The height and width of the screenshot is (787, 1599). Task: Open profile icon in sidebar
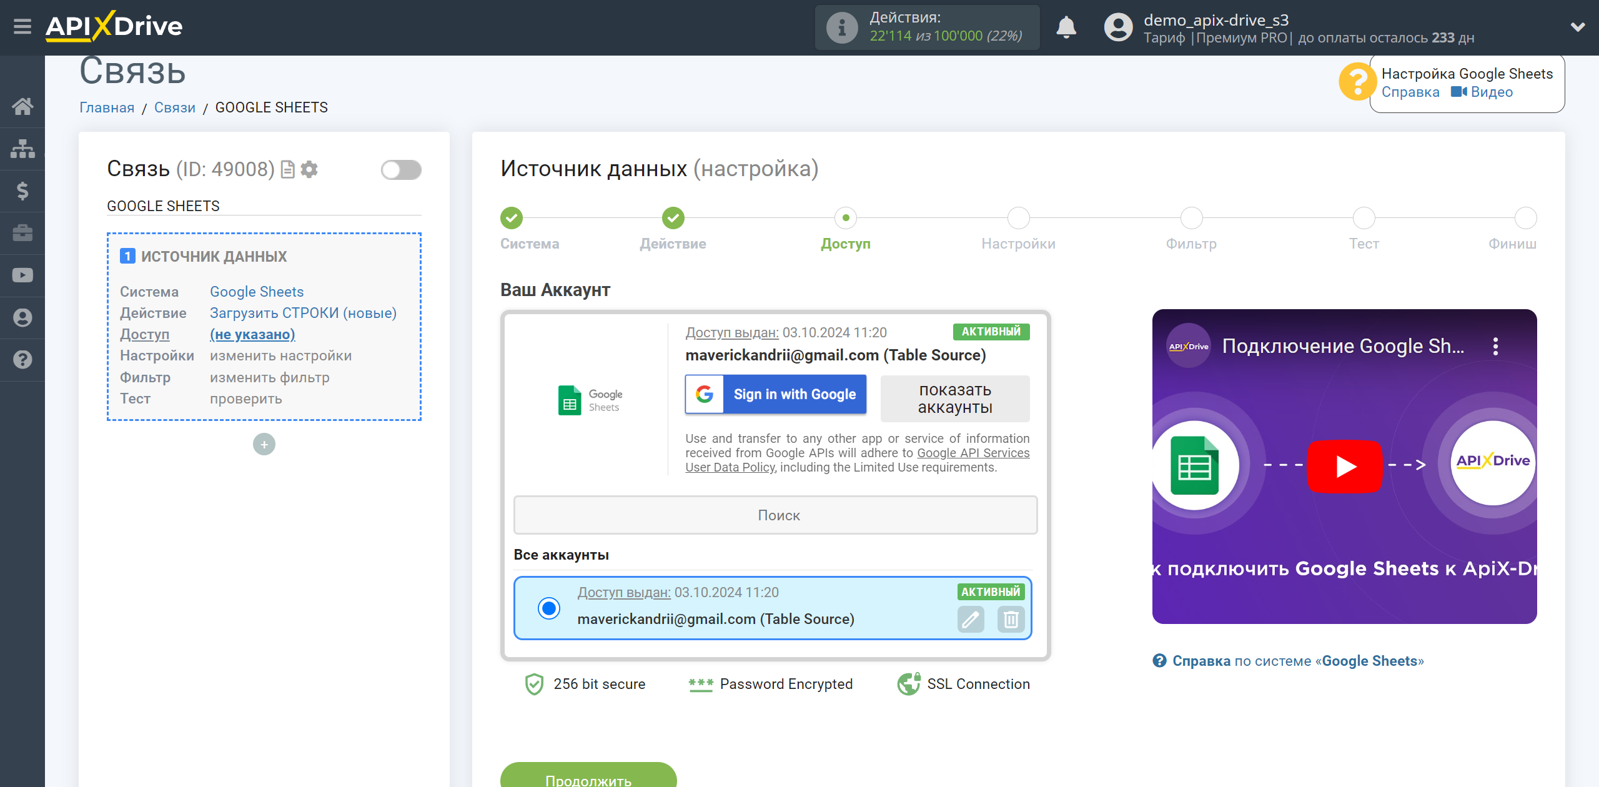22,317
